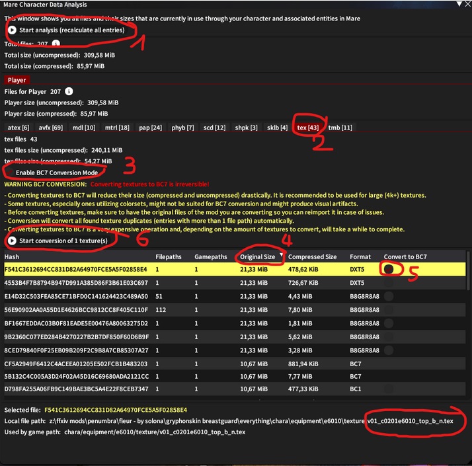Screen dimensions: 472x466
Task: Sort by Compressed Size column header
Action: (x=312, y=256)
